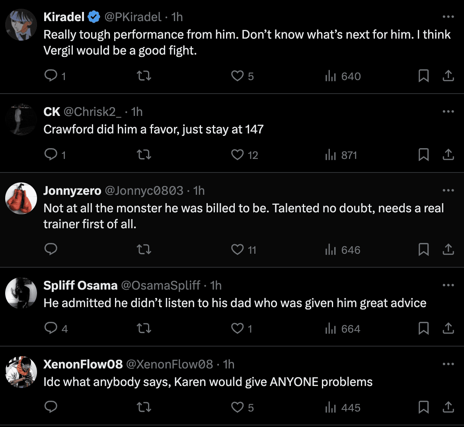Screen dimensions: 464x427
Task: Open Kiradel's profile avatar
Action: point(21,25)
